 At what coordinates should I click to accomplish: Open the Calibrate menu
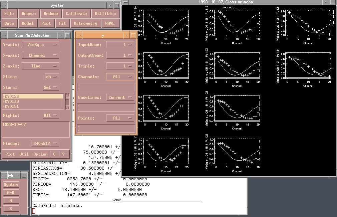point(76,14)
